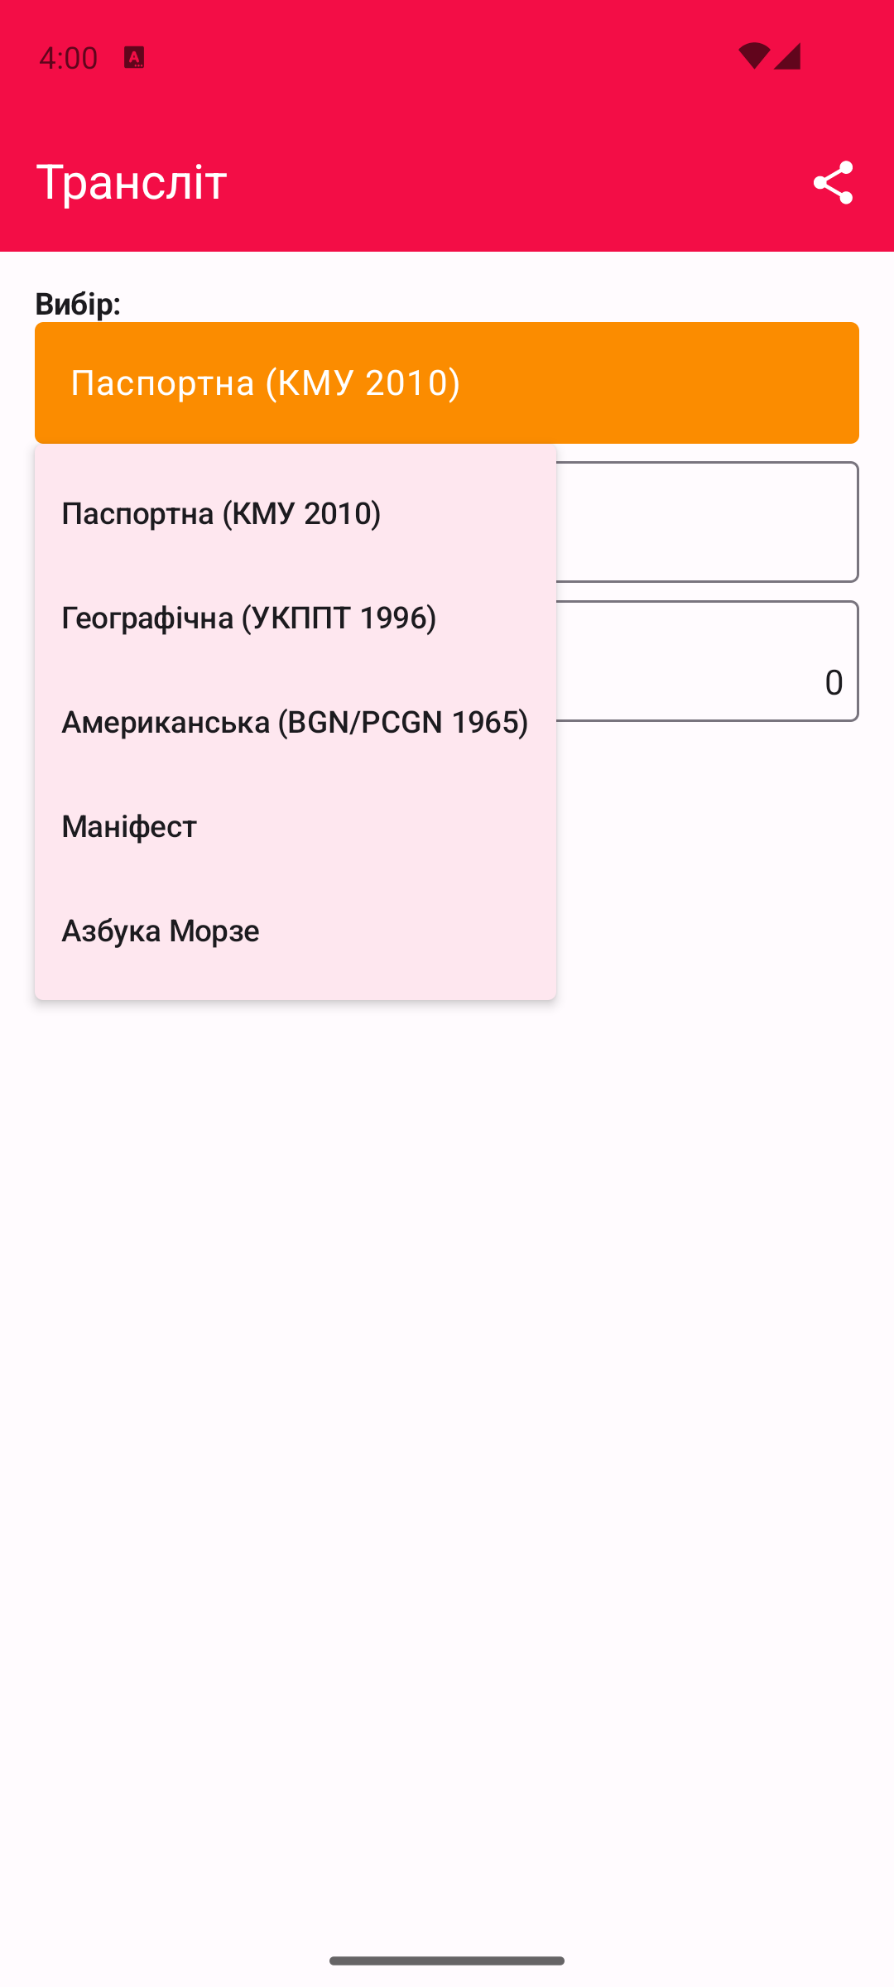Tap the Вибір: label
This screenshot has height=1987, width=894.
coord(78,304)
